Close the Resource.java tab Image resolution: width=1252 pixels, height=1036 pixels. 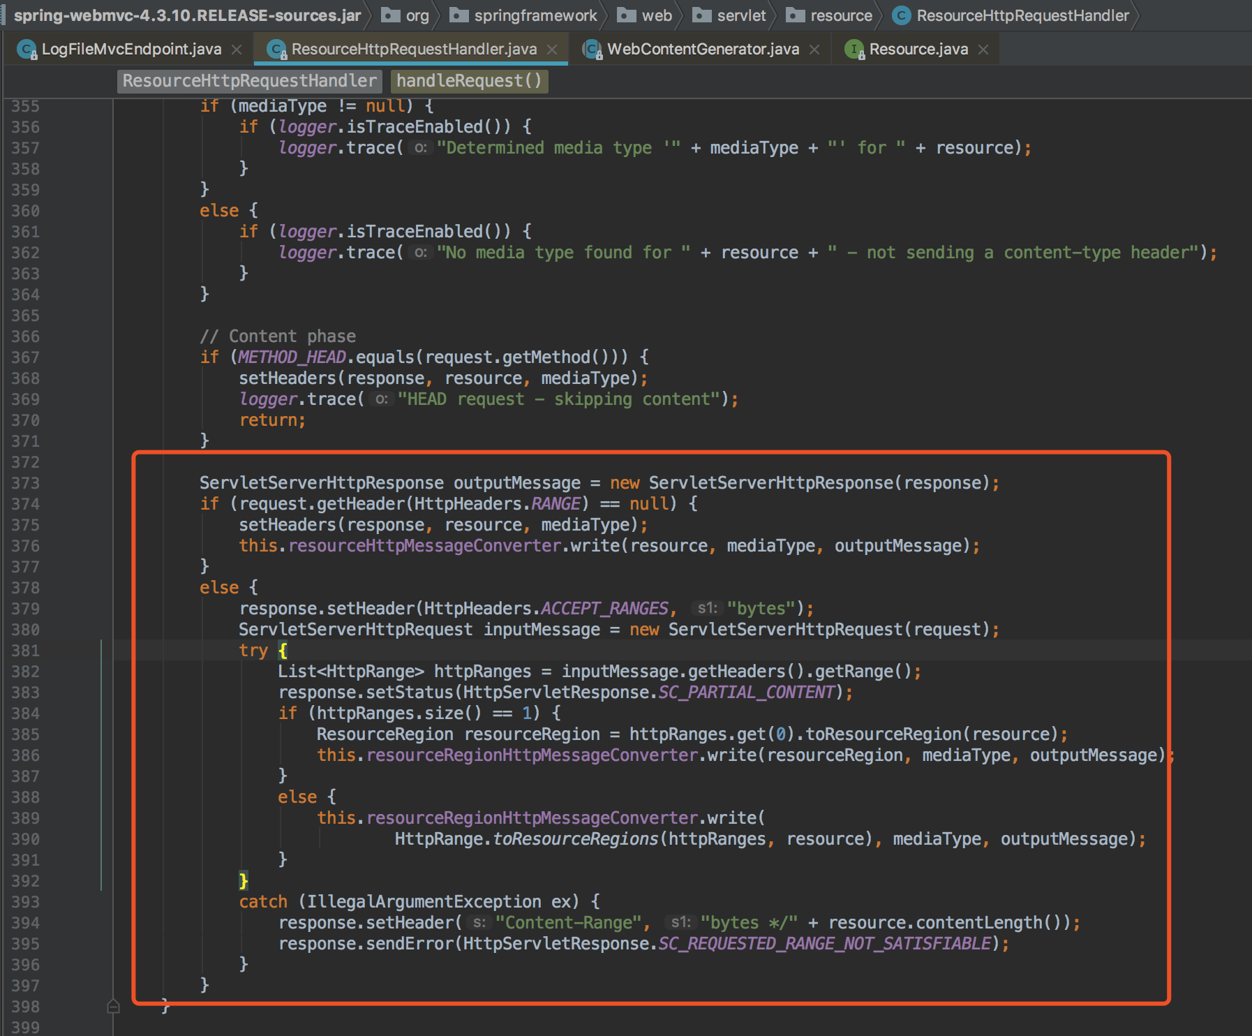coord(983,50)
